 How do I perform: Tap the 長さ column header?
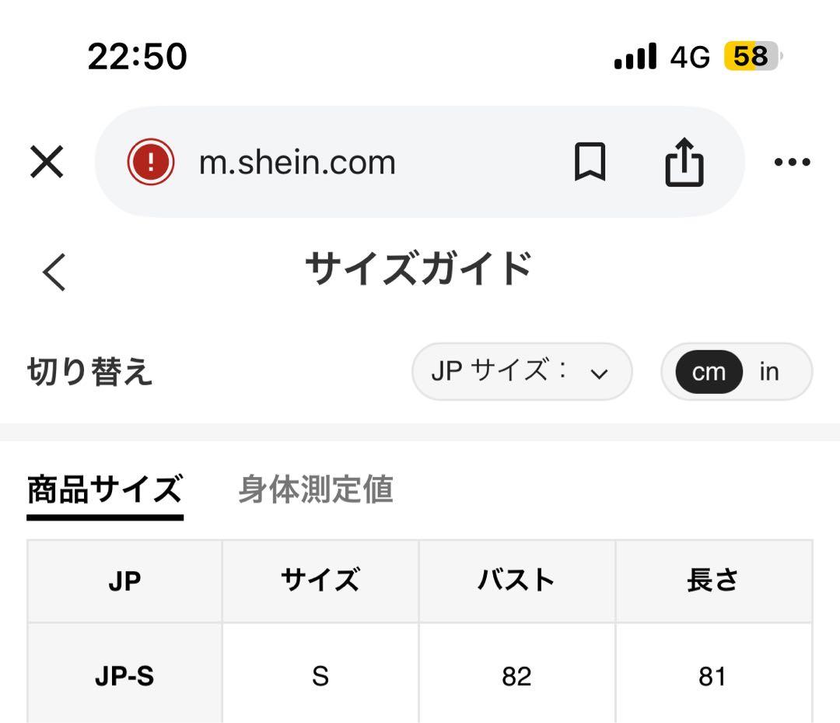coord(713,581)
